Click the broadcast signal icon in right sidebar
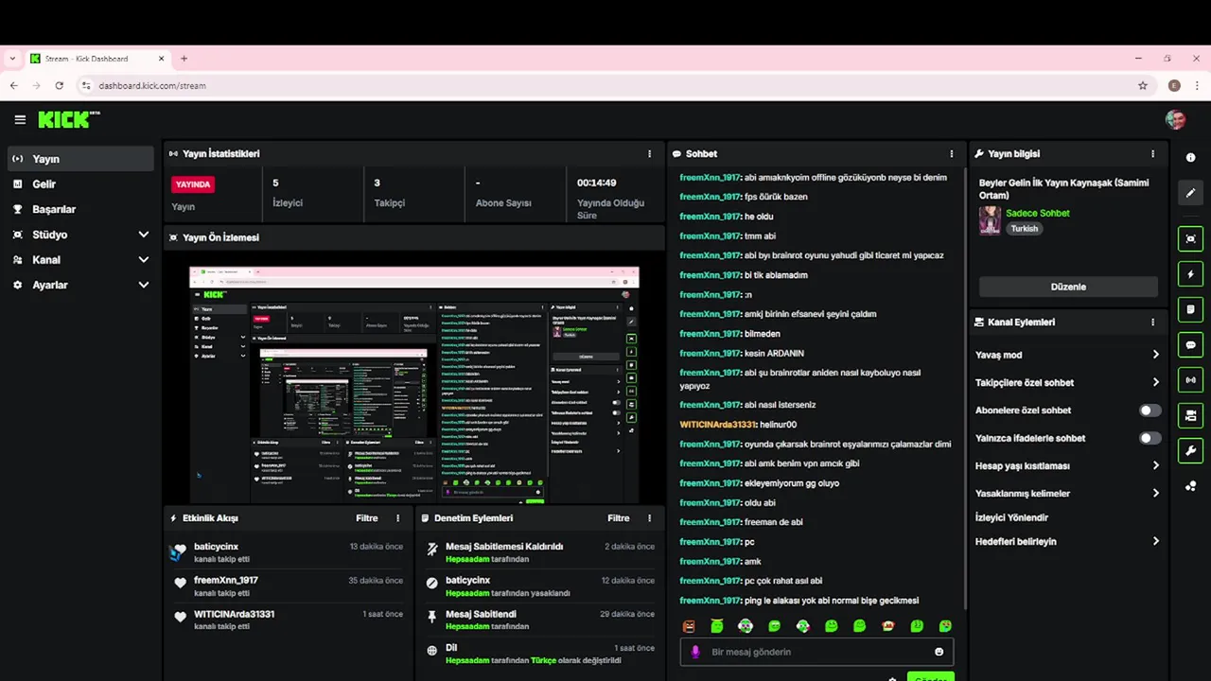 [x=1190, y=380]
